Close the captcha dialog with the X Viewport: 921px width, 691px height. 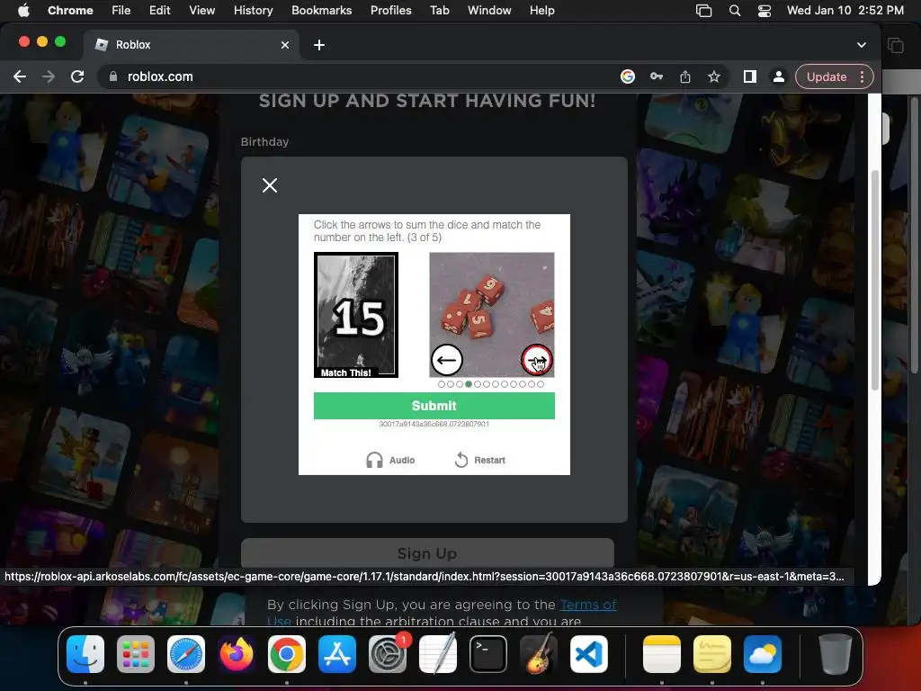coord(270,185)
